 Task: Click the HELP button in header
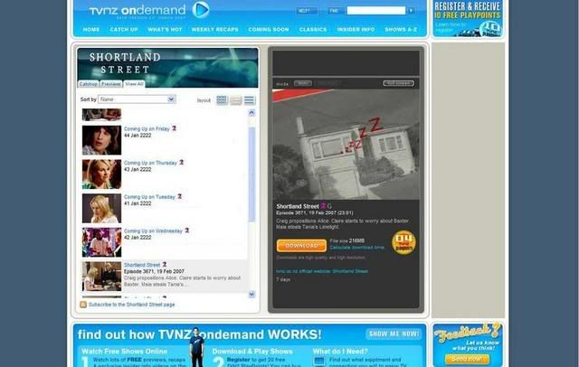306,11
